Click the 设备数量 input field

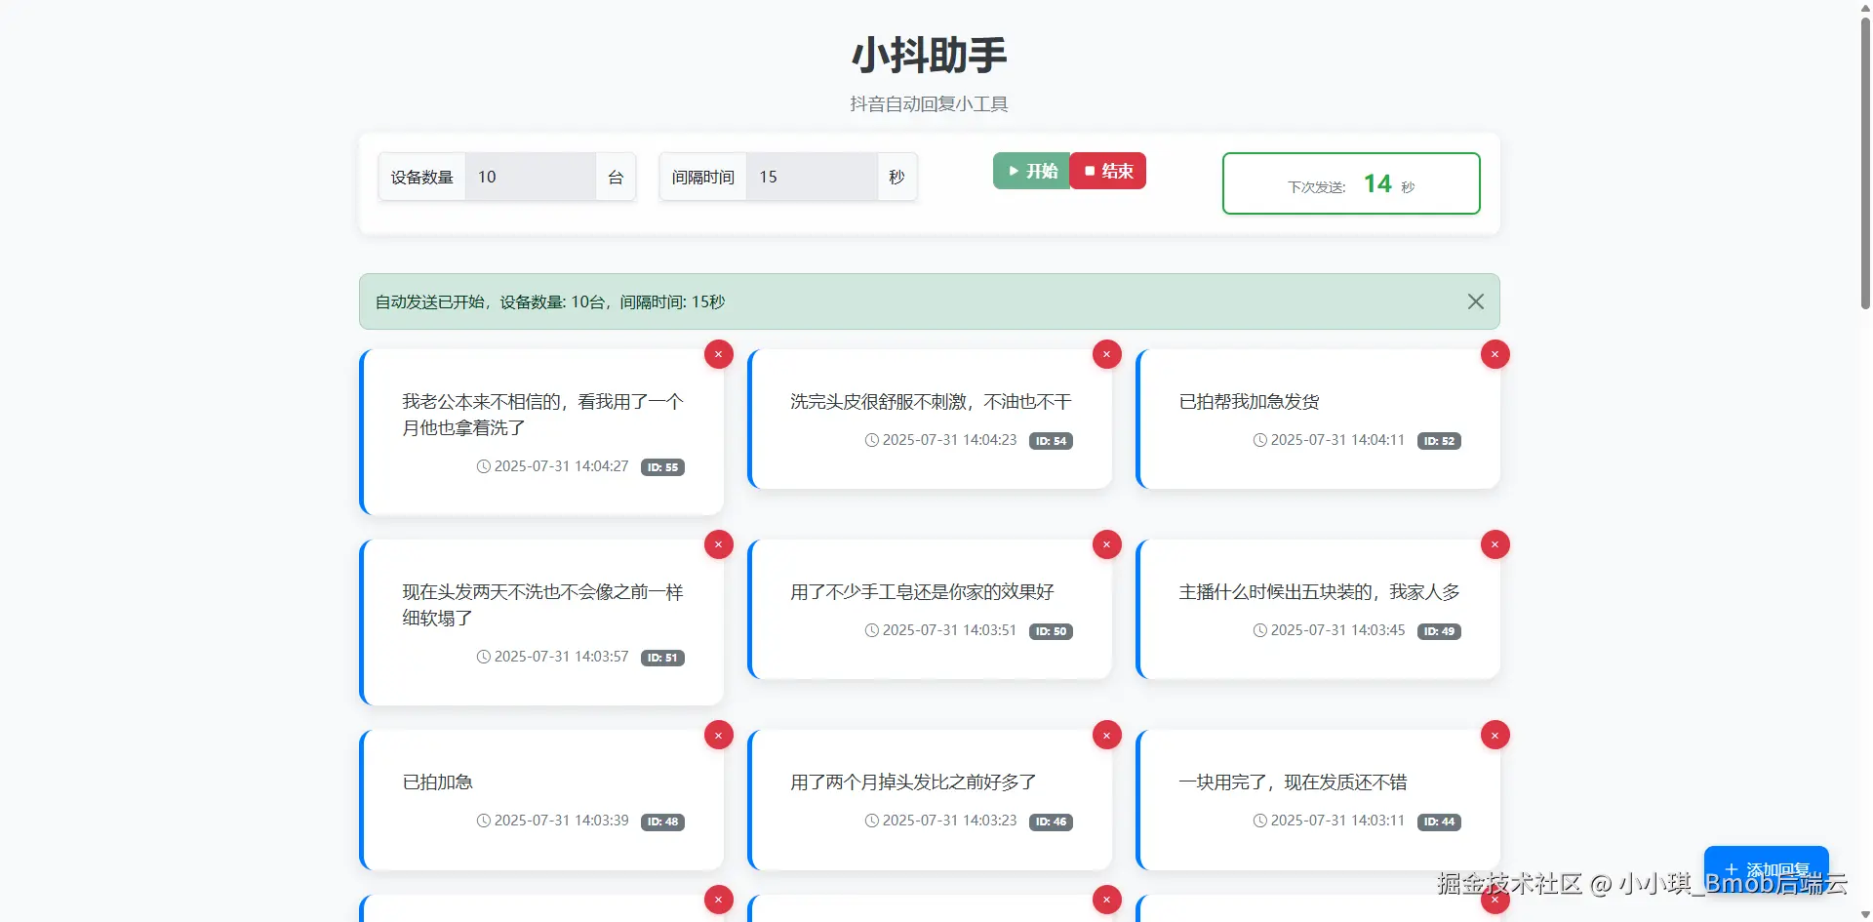(532, 177)
